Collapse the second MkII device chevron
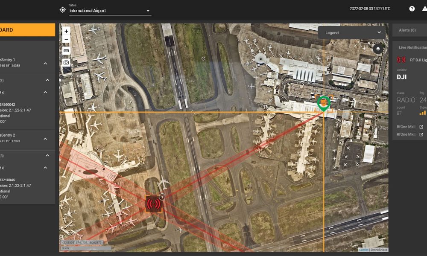Image resolution: width=427 pixels, height=256 pixels. click(46, 168)
